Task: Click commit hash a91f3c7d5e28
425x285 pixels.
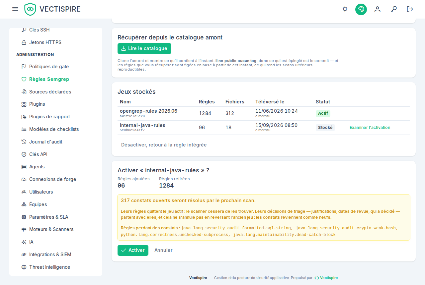Action: point(132,116)
